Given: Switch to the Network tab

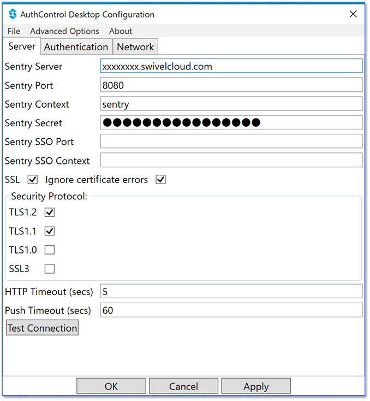Looking at the screenshot, I should click(135, 47).
